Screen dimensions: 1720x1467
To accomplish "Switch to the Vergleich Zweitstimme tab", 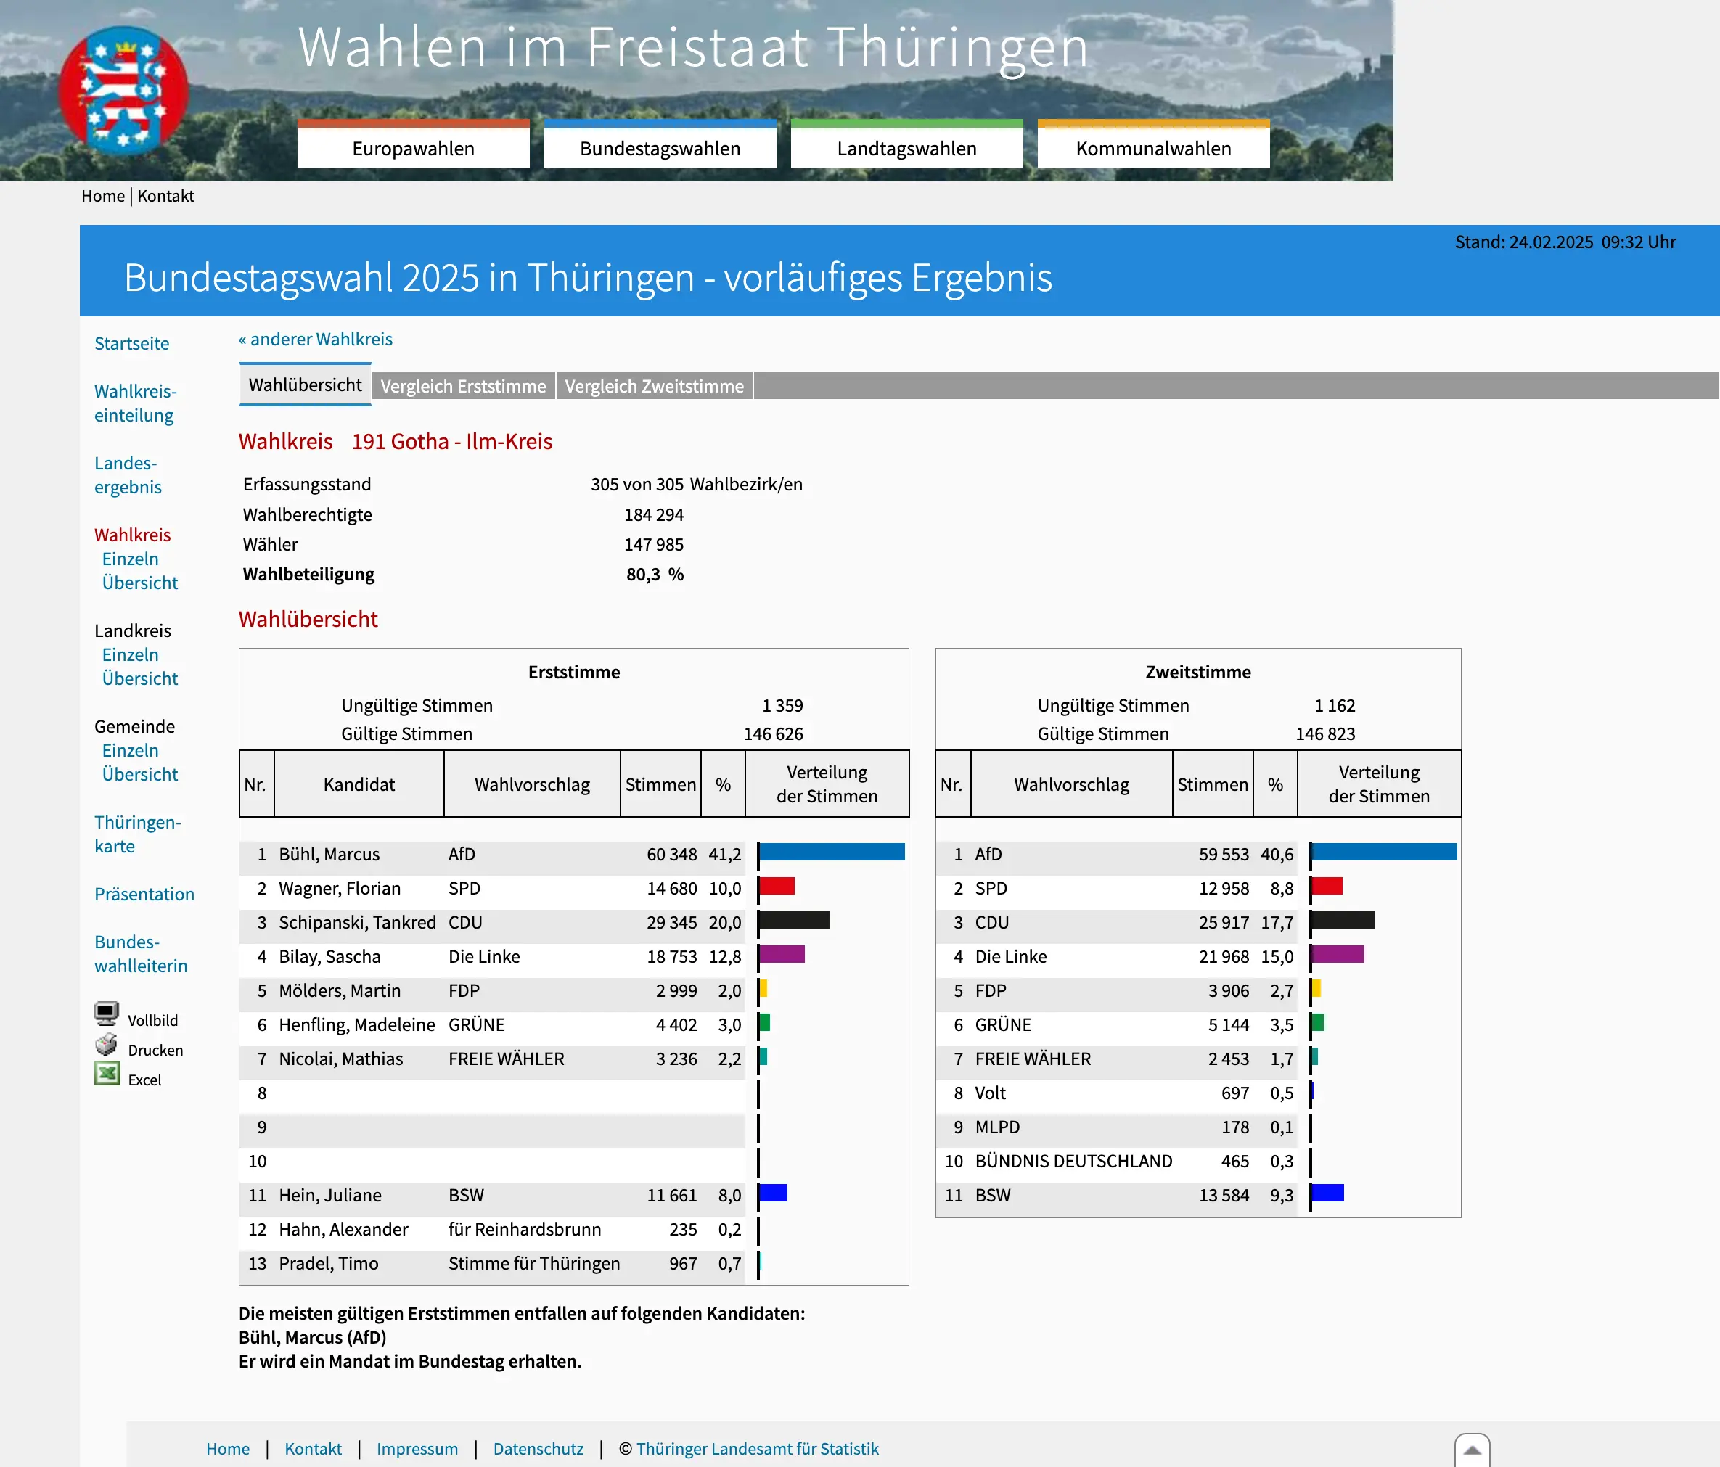I will pyautogui.click(x=653, y=385).
